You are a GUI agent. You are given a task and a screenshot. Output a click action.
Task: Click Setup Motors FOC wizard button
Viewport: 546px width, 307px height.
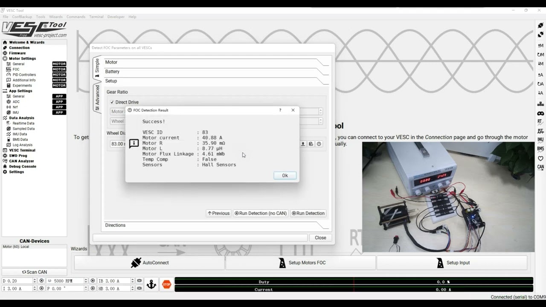(301, 263)
